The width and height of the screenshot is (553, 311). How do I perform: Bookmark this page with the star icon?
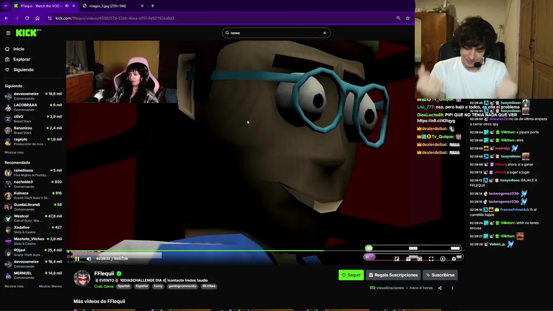(407, 18)
